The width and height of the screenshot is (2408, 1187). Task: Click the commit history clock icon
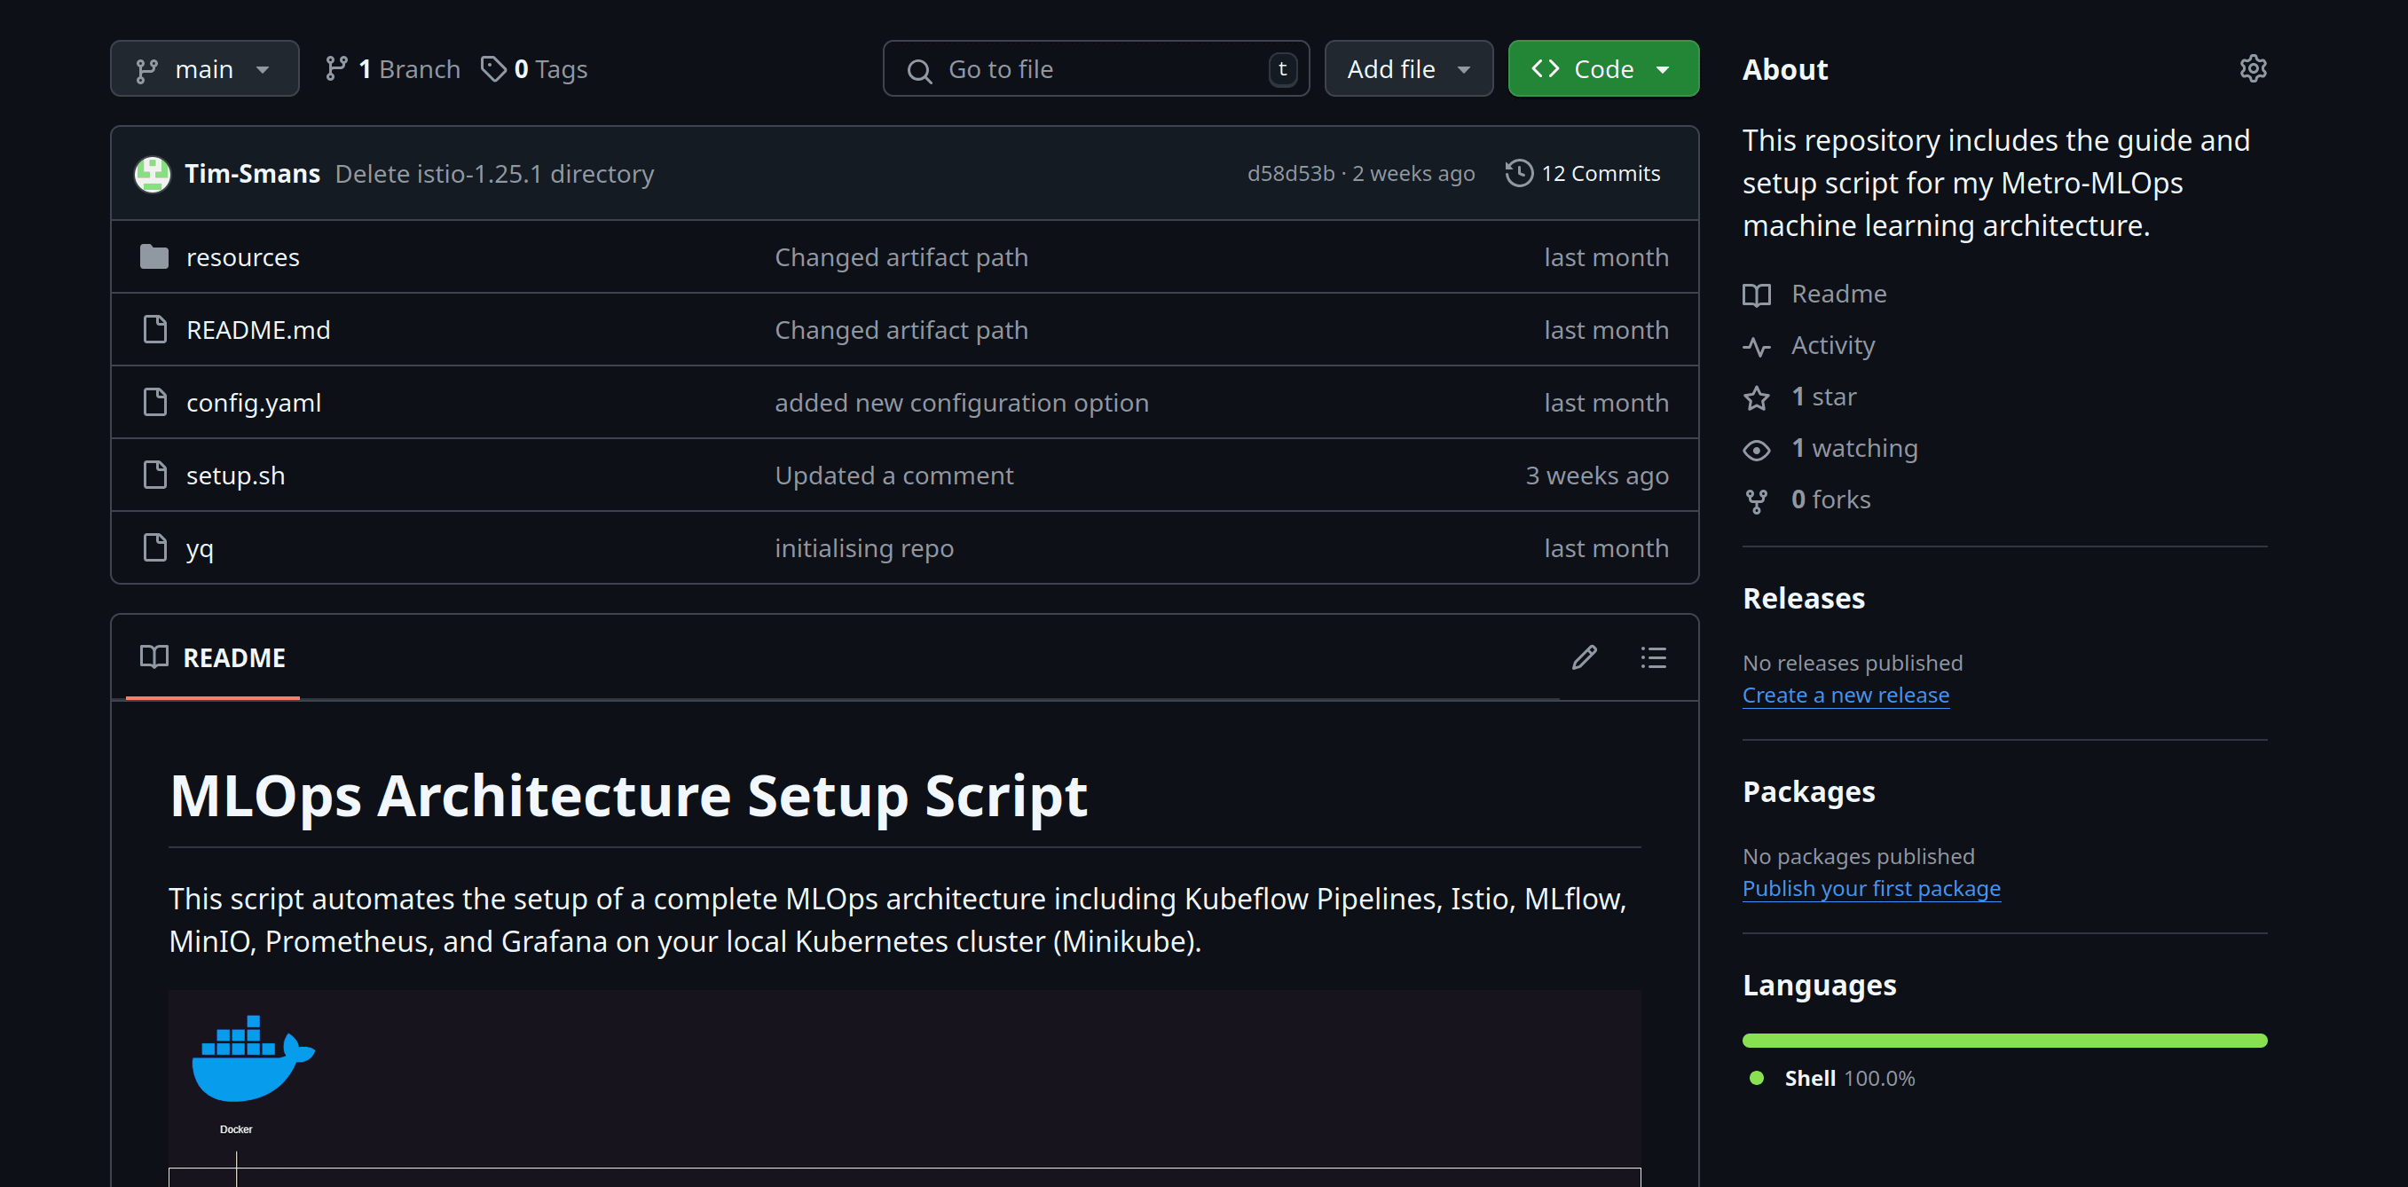pos(1519,174)
